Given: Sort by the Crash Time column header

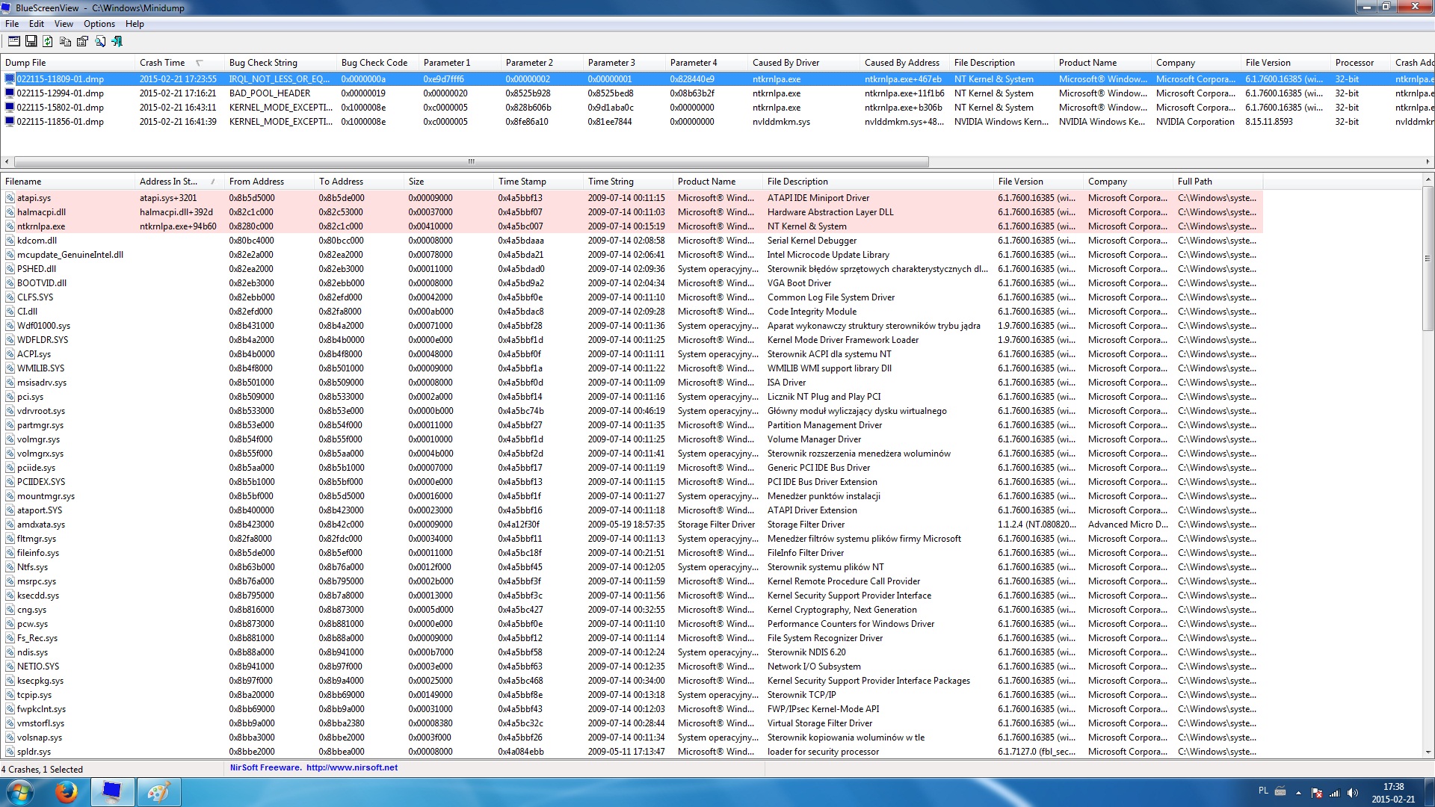Looking at the screenshot, I should [x=179, y=63].
